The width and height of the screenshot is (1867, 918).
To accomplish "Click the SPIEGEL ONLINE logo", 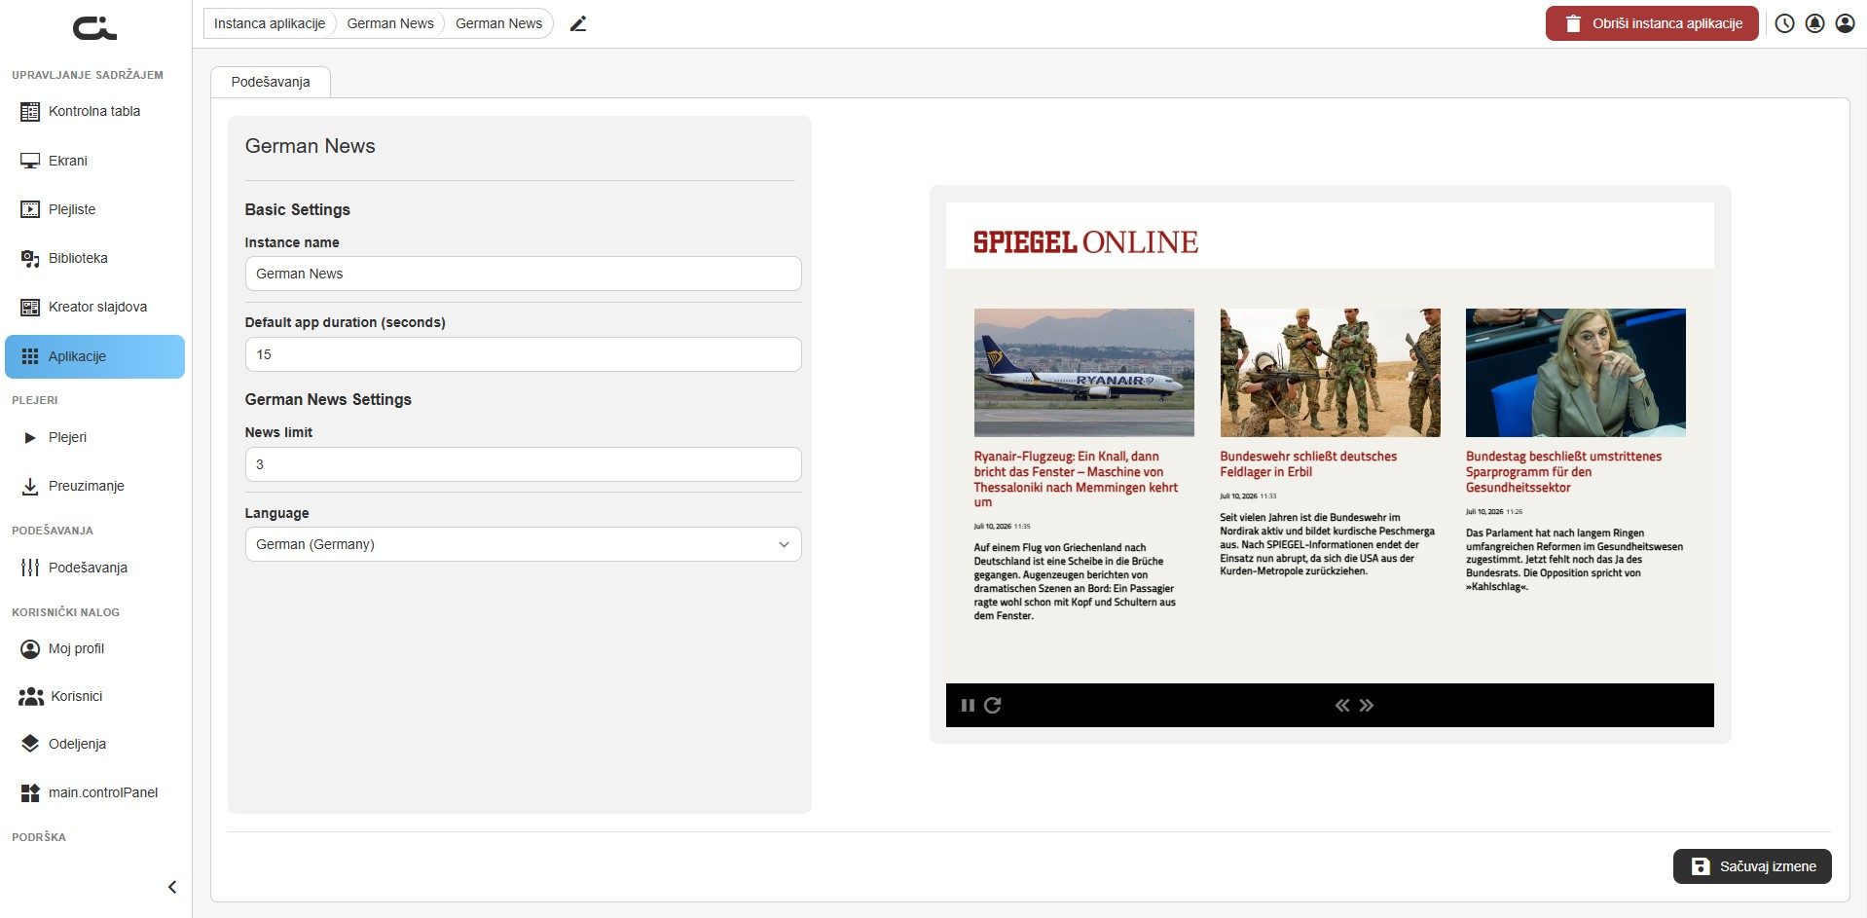I will [1085, 241].
